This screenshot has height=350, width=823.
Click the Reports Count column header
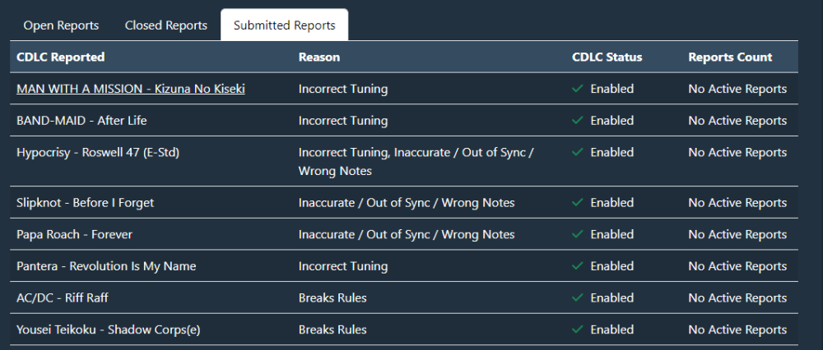(730, 57)
